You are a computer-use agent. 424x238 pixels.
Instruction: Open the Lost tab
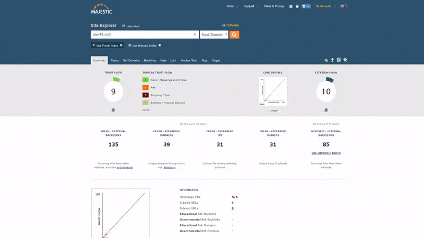pos(173,60)
